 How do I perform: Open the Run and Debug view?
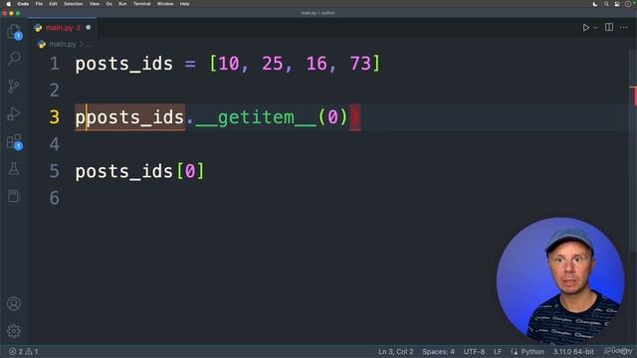click(x=14, y=113)
